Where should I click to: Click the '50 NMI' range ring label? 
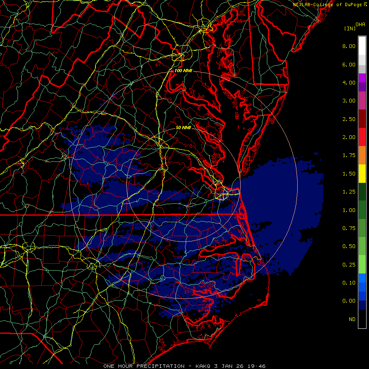183,128
